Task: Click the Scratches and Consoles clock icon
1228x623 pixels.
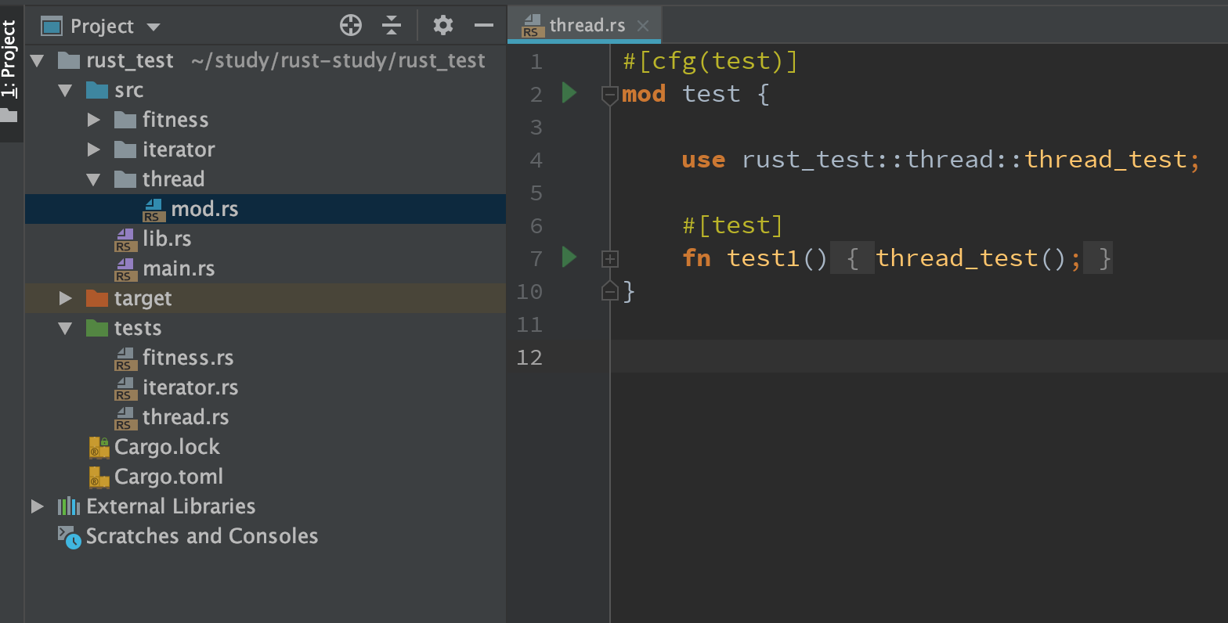Action: [69, 537]
